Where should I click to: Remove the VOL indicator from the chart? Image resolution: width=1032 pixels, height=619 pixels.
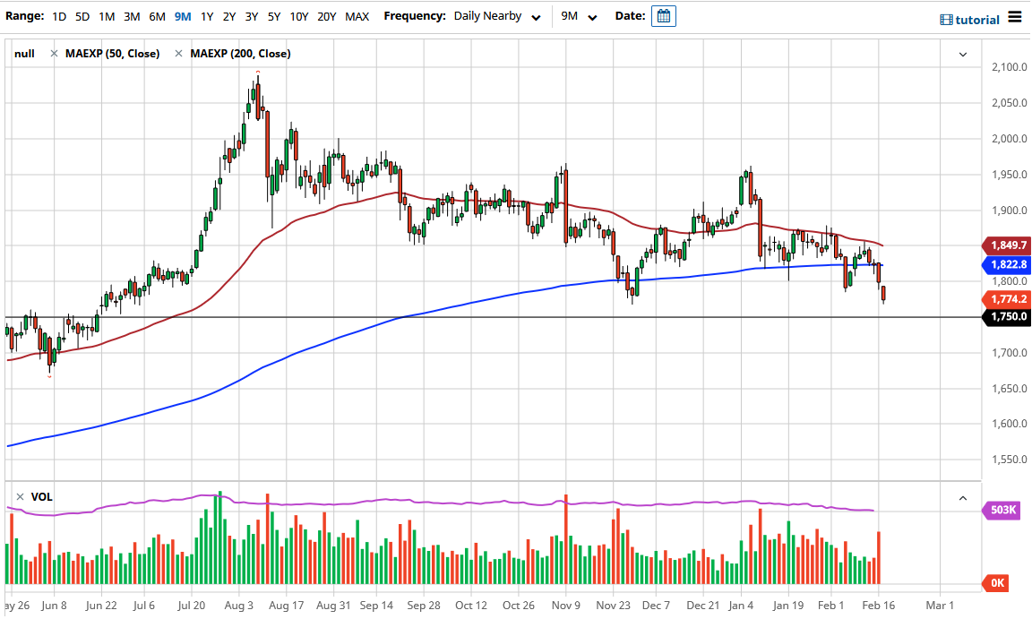20,496
